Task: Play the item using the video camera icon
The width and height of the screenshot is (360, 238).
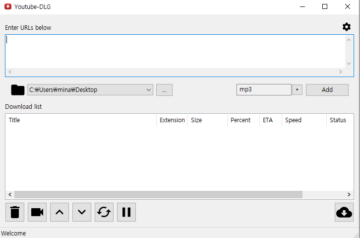Action: pyautogui.click(x=37, y=212)
